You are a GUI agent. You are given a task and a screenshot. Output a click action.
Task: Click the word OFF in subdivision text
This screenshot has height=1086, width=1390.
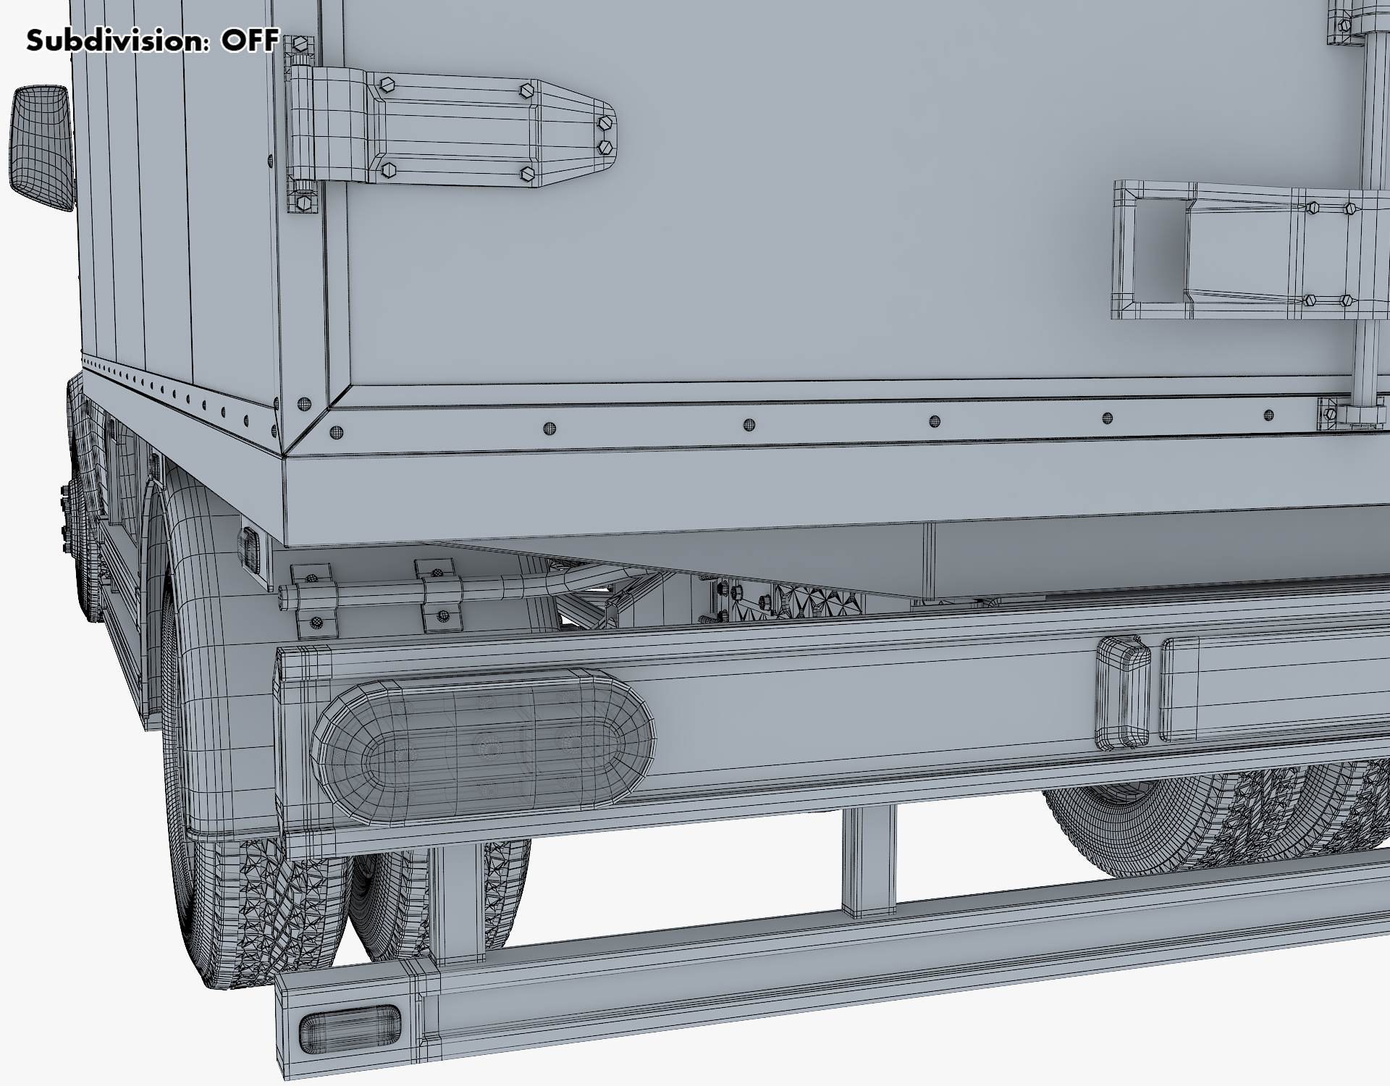(x=249, y=41)
